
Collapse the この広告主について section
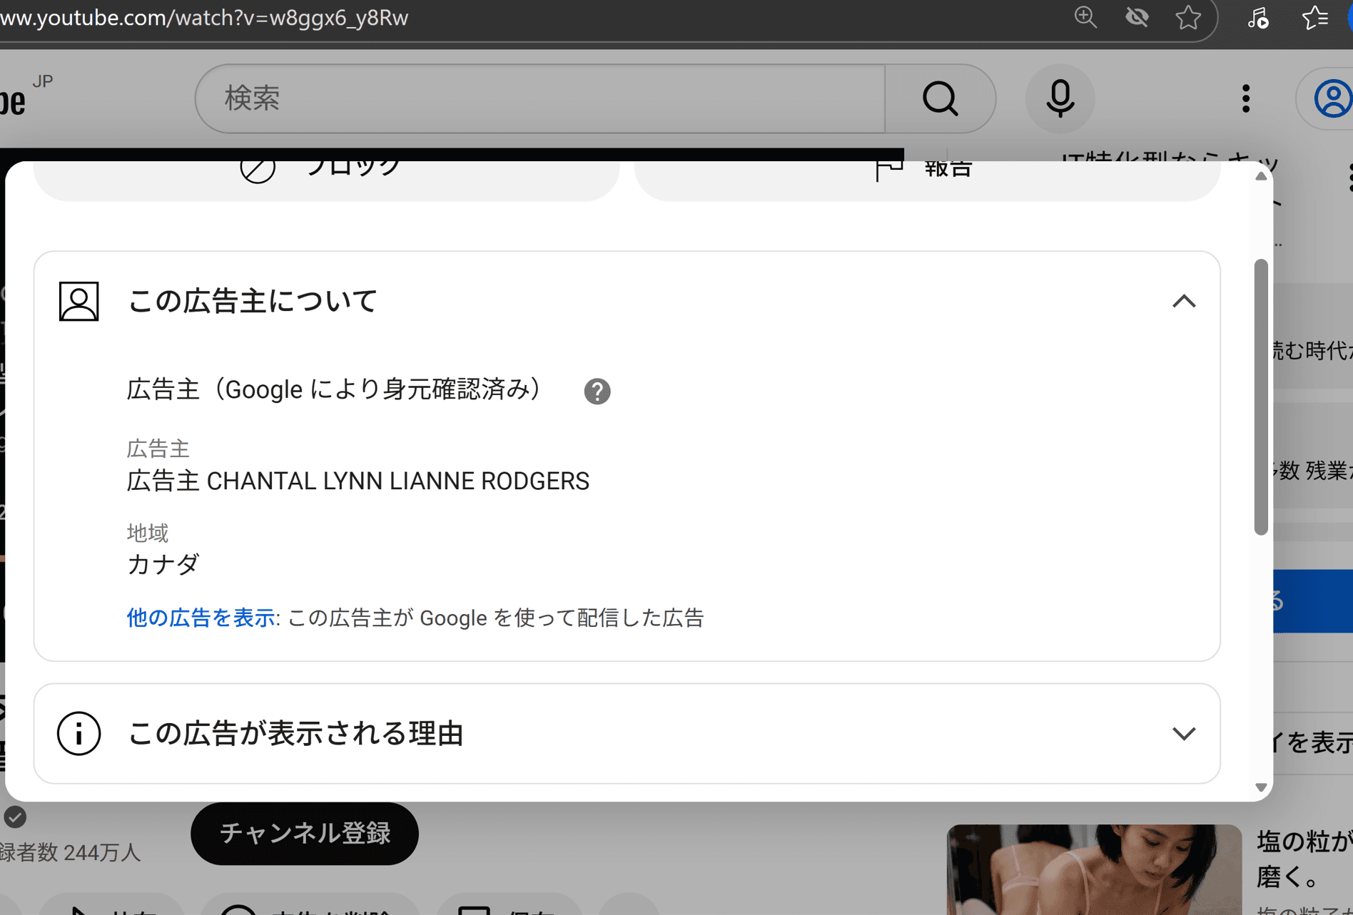pyautogui.click(x=1184, y=301)
